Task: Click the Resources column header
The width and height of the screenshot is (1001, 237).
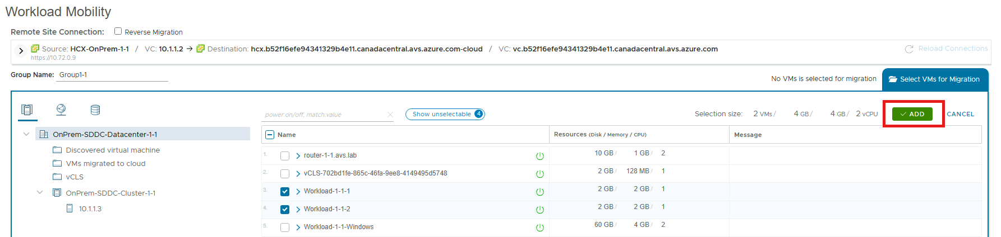Action: (x=600, y=135)
